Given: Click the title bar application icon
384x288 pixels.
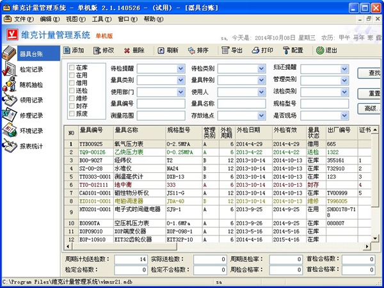Looking at the screenshot, I should (6, 8).
